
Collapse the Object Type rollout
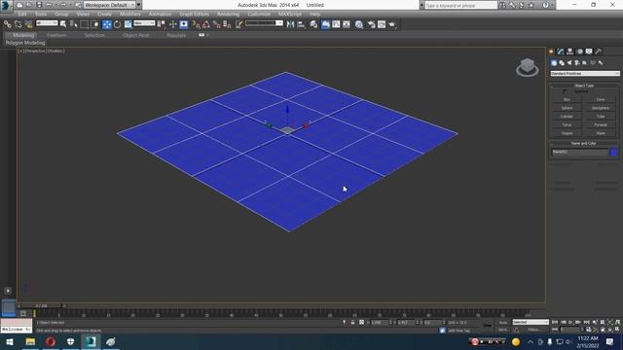584,86
